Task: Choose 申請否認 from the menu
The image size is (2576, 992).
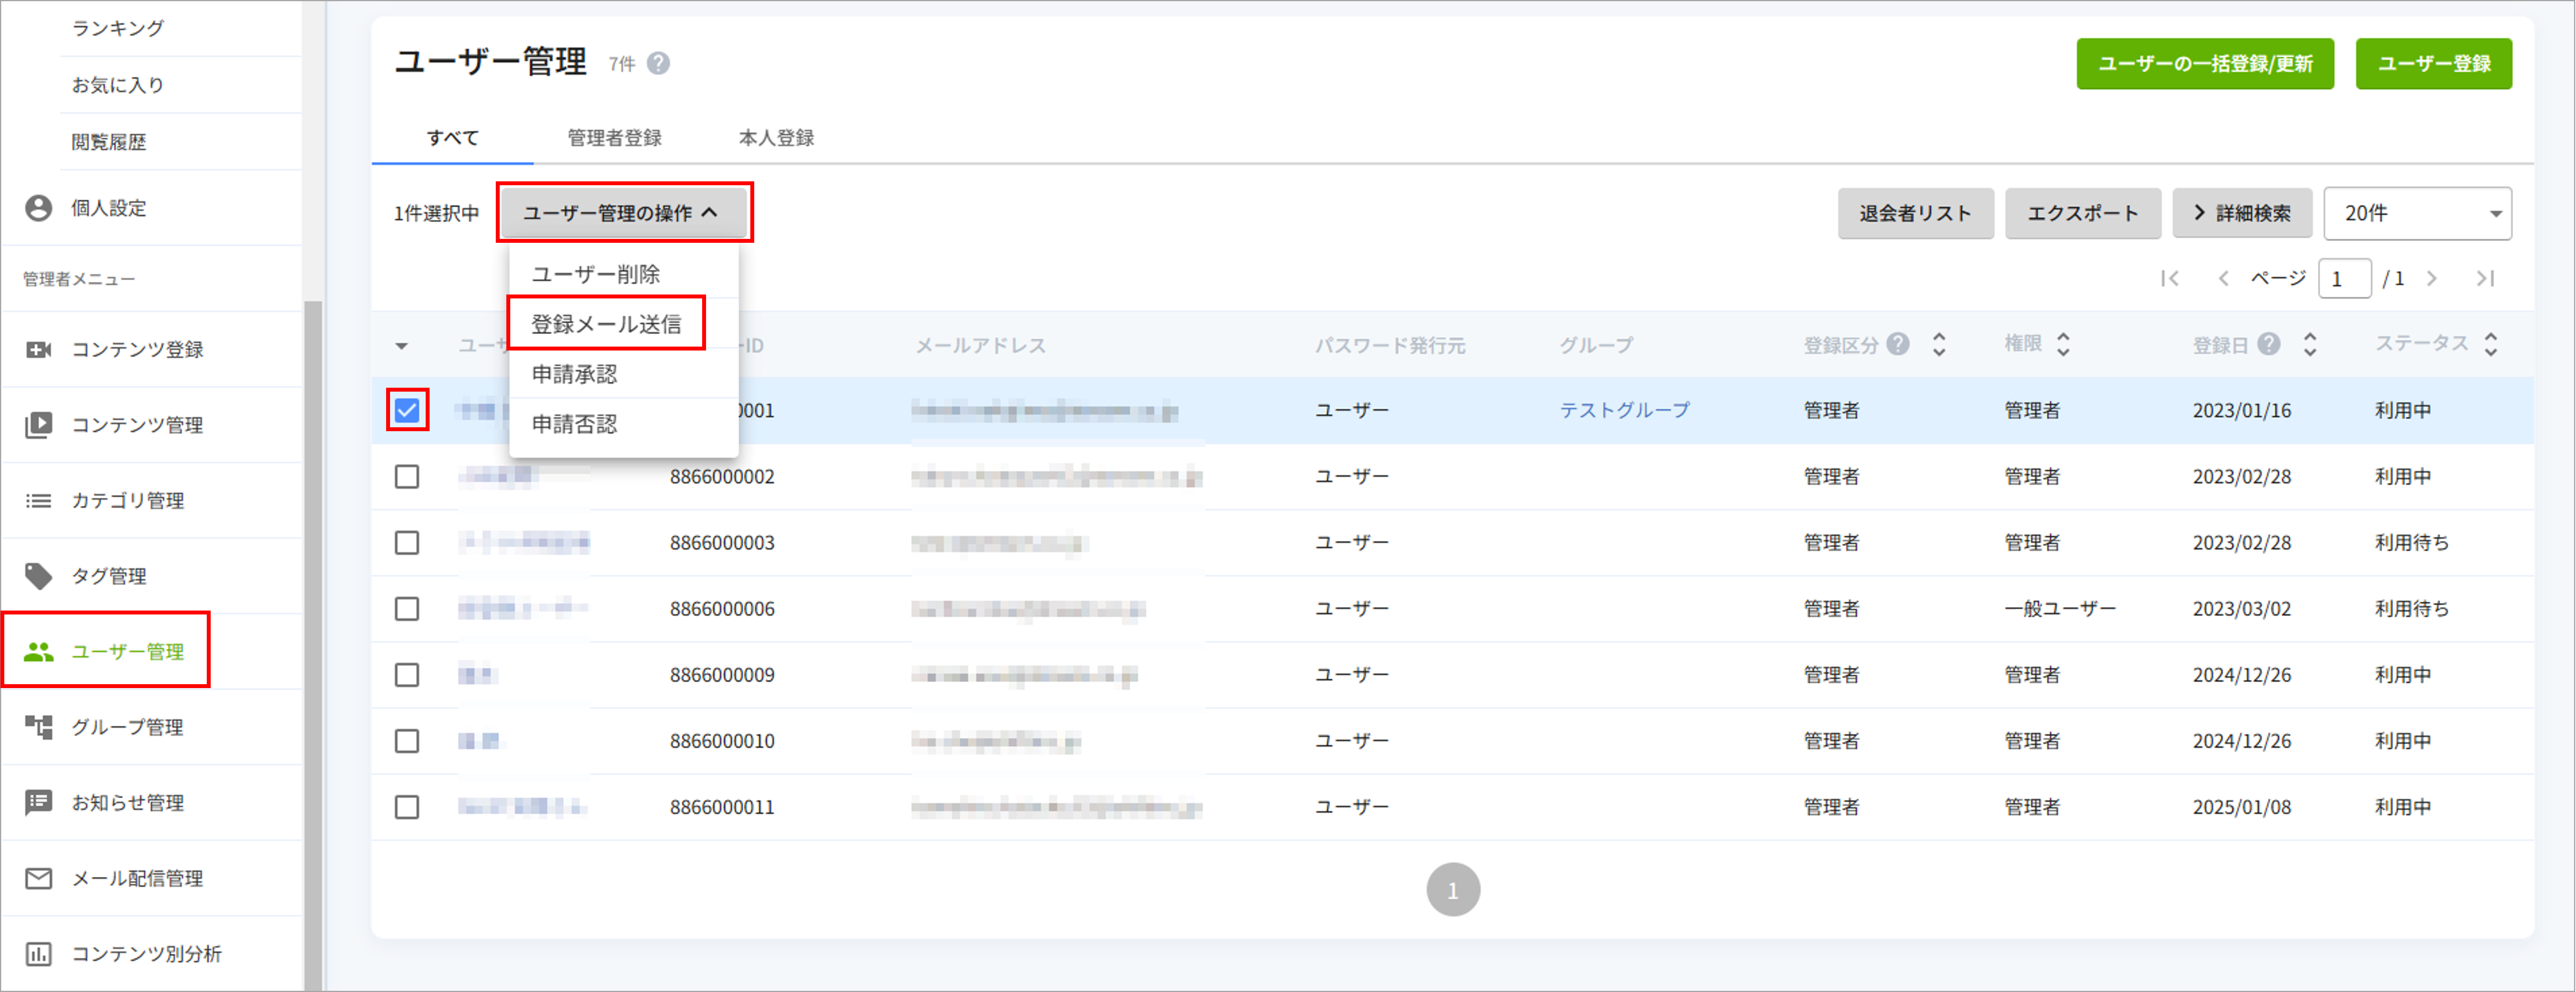Action: tap(623, 424)
